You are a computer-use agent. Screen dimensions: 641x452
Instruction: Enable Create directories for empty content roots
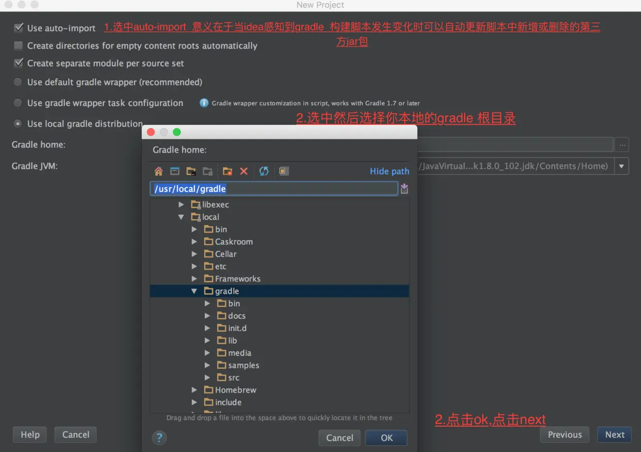[19, 46]
